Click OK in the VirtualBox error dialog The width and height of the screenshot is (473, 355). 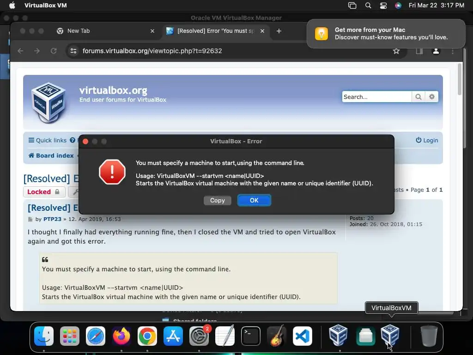[254, 201]
